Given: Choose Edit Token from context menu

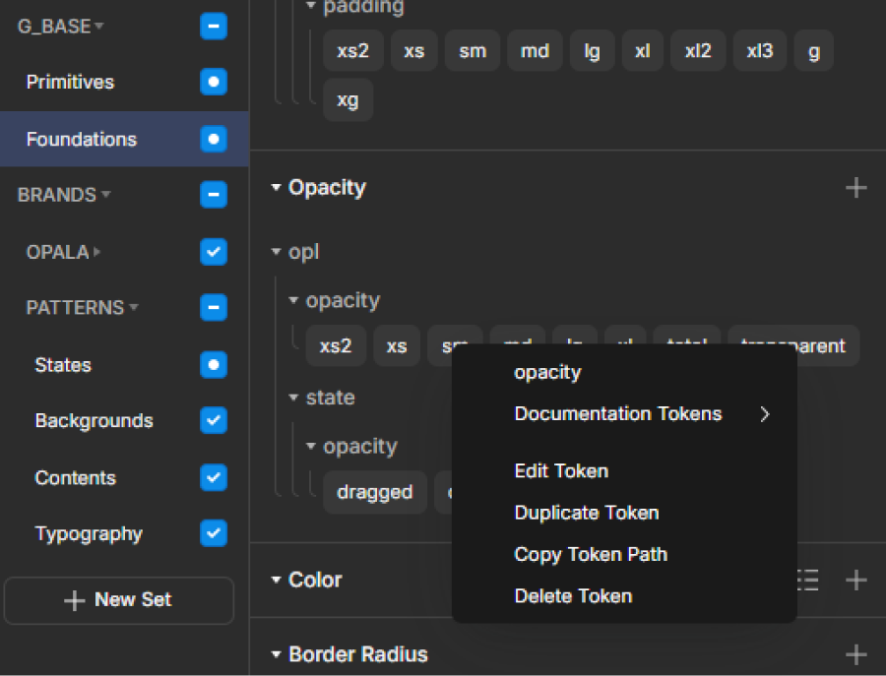Looking at the screenshot, I should [x=561, y=471].
